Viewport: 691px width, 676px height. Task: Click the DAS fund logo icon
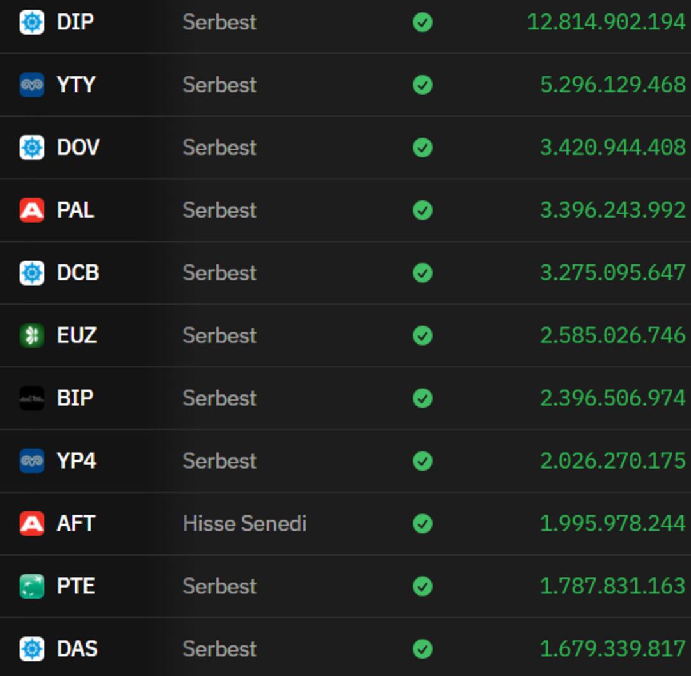[32, 650]
